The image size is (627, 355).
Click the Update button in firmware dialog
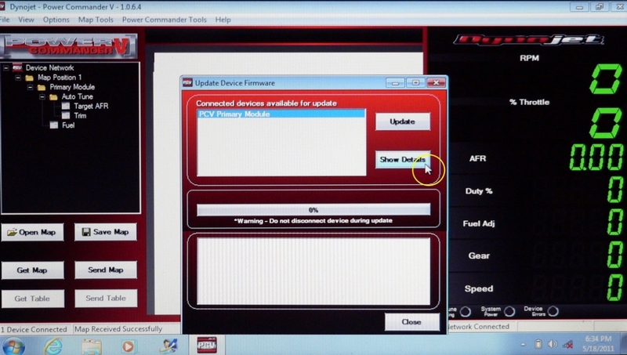coord(403,122)
